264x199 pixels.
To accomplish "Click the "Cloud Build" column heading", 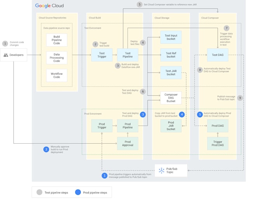I will tap(95, 18).
